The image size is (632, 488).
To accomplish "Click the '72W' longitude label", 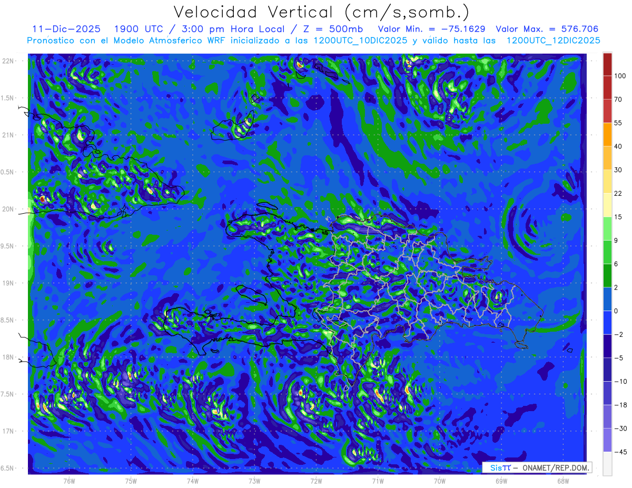I will [x=316, y=480].
